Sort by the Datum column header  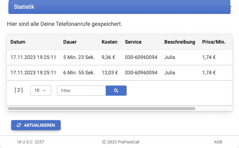click(x=18, y=42)
